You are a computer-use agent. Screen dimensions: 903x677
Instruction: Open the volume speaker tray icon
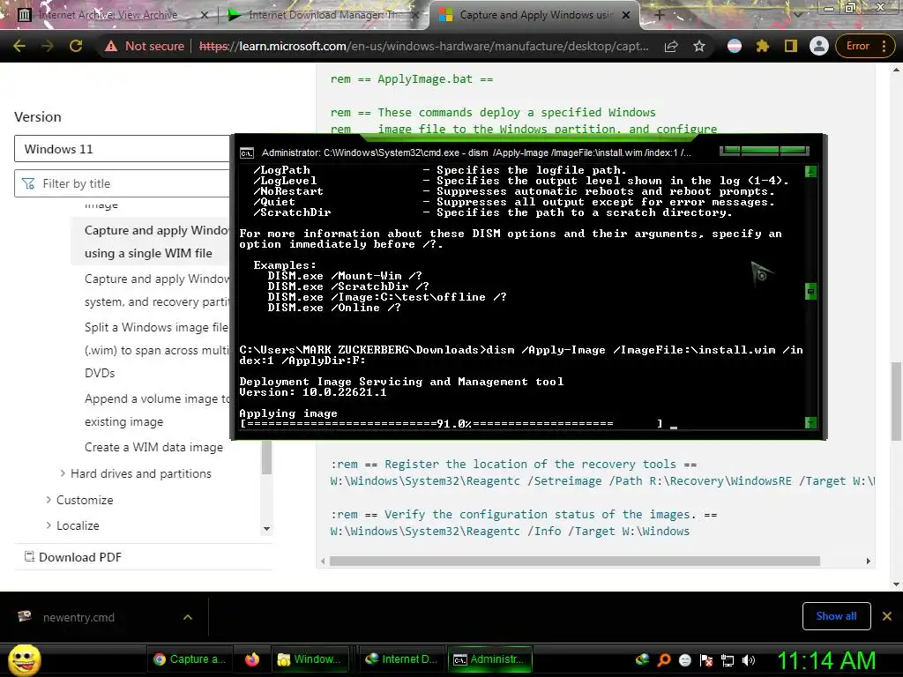pyautogui.click(x=749, y=660)
